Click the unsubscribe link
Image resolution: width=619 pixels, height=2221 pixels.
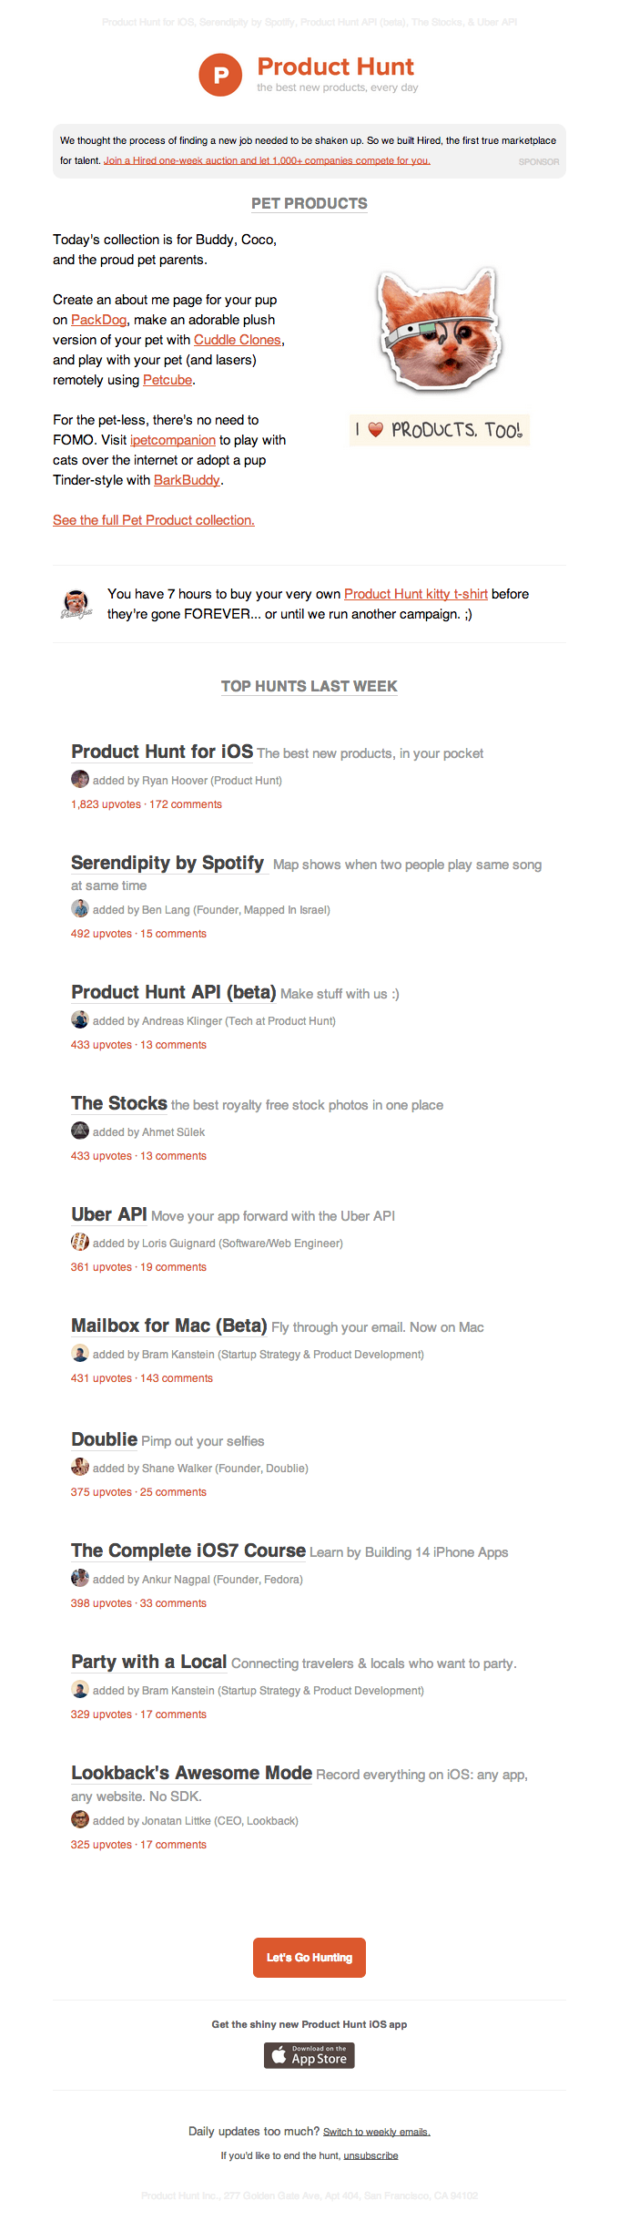[x=370, y=2155]
